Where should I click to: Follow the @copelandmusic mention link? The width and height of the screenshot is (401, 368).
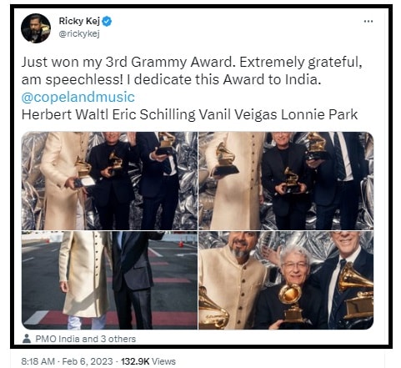[x=78, y=97]
